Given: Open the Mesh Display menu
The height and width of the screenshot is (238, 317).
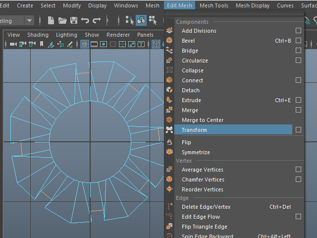Looking at the screenshot, I should pyautogui.click(x=253, y=5).
